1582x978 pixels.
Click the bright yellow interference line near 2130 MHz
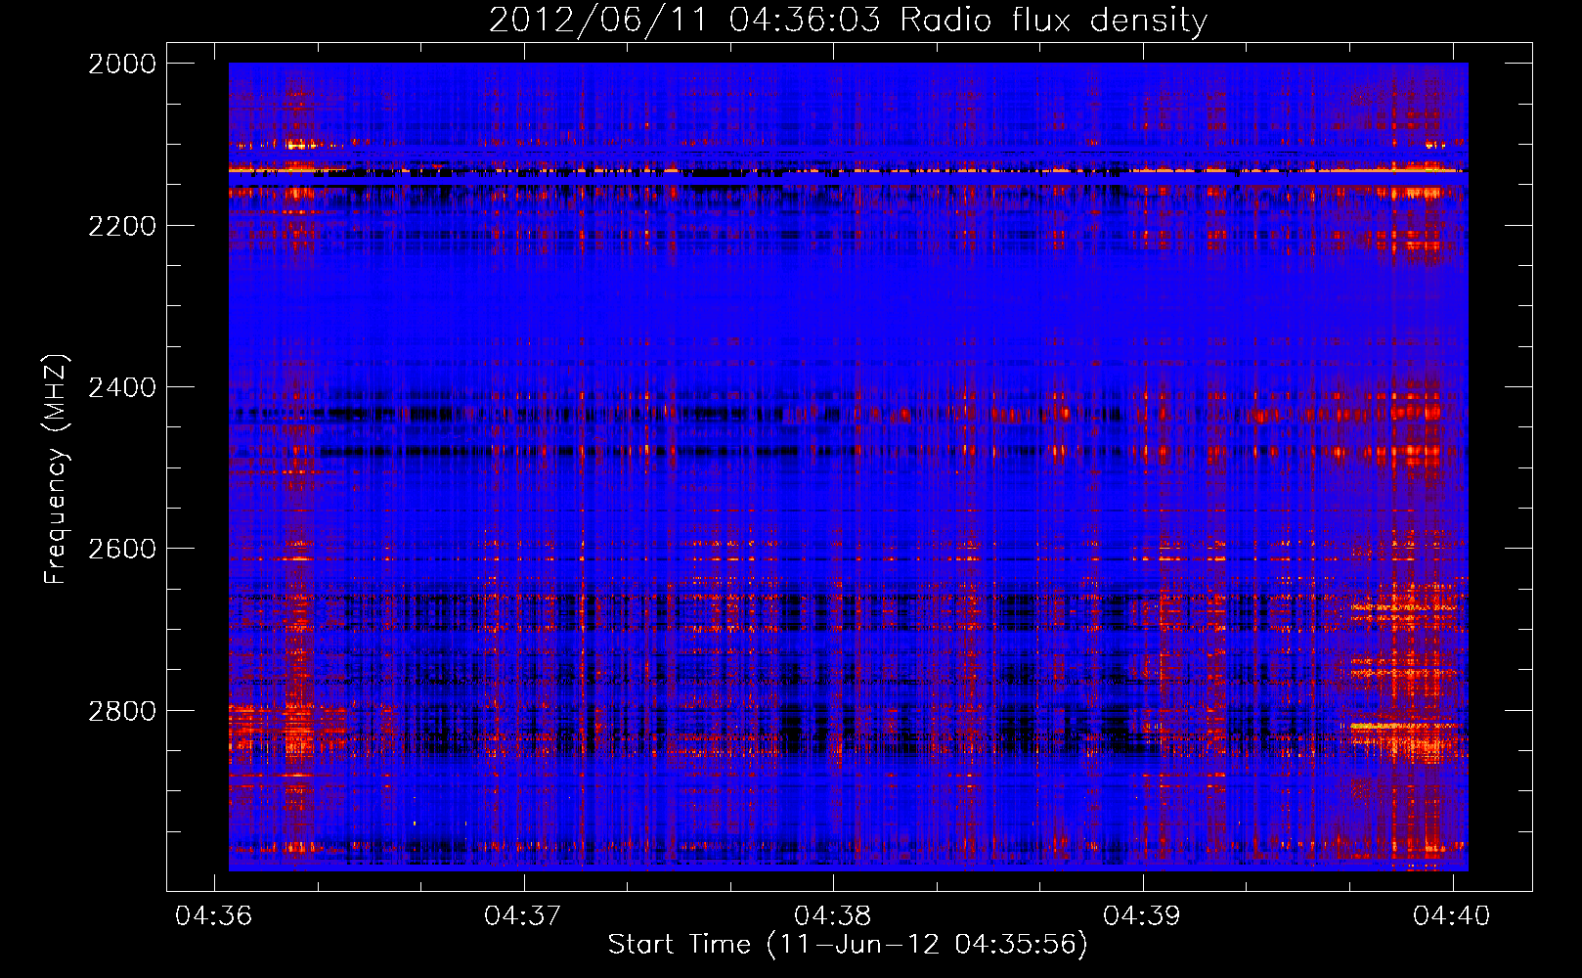[848, 170]
